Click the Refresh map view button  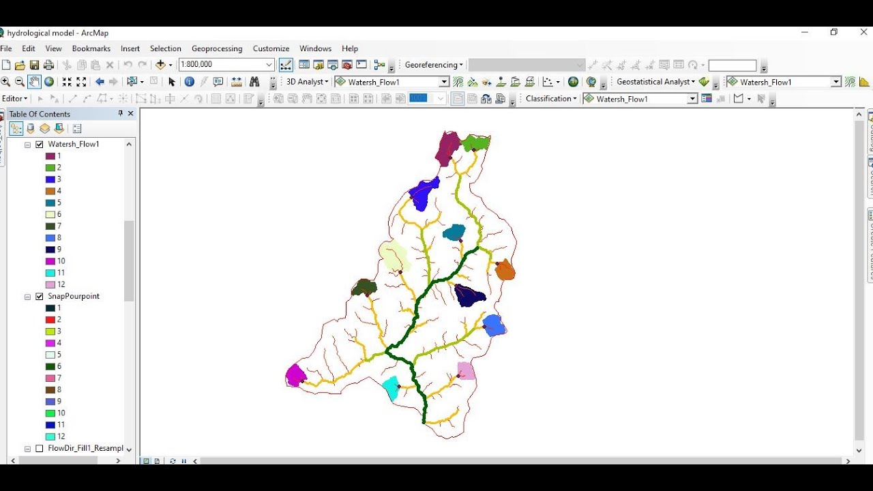pos(173,461)
